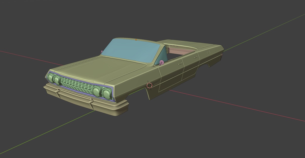Screen dimensions: 305x158
Task: Select the purple trim surrounding the grille
Action: pos(81,87)
